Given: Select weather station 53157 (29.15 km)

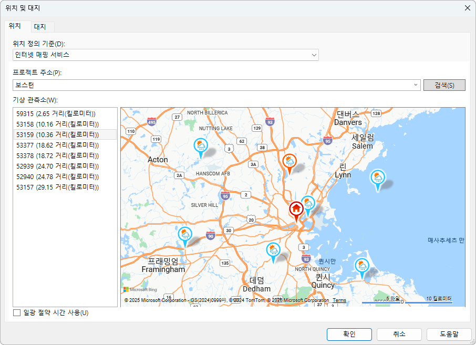Looking at the screenshot, I should [x=65, y=187].
